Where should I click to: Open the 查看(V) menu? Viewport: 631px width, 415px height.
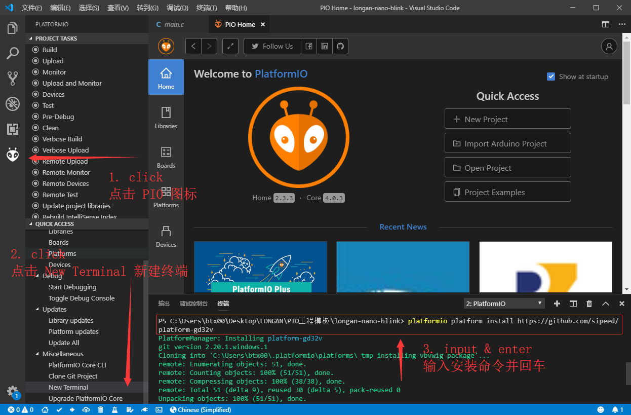click(118, 8)
